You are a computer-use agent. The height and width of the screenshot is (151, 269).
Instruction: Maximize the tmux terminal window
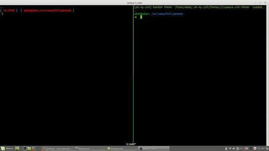coord(260,3)
